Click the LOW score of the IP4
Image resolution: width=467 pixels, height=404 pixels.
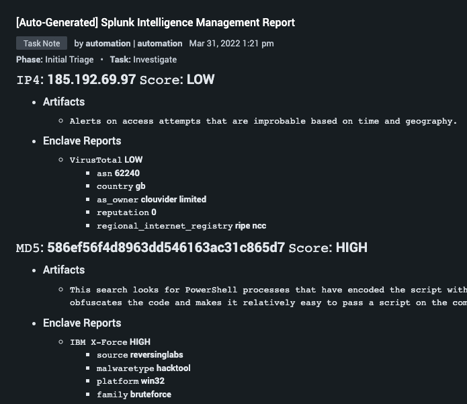[200, 79]
